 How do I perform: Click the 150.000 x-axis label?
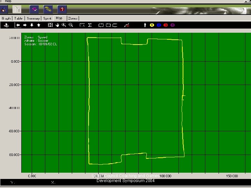click(232, 176)
